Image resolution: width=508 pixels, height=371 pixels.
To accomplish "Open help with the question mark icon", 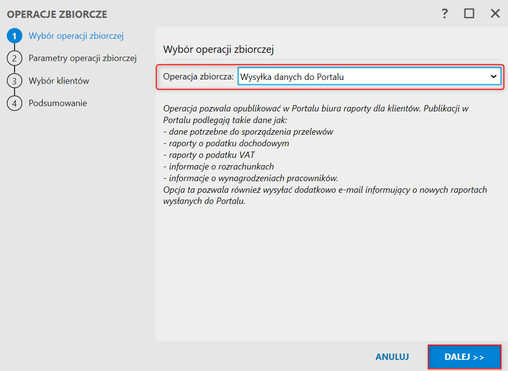I will click(444, 14).
